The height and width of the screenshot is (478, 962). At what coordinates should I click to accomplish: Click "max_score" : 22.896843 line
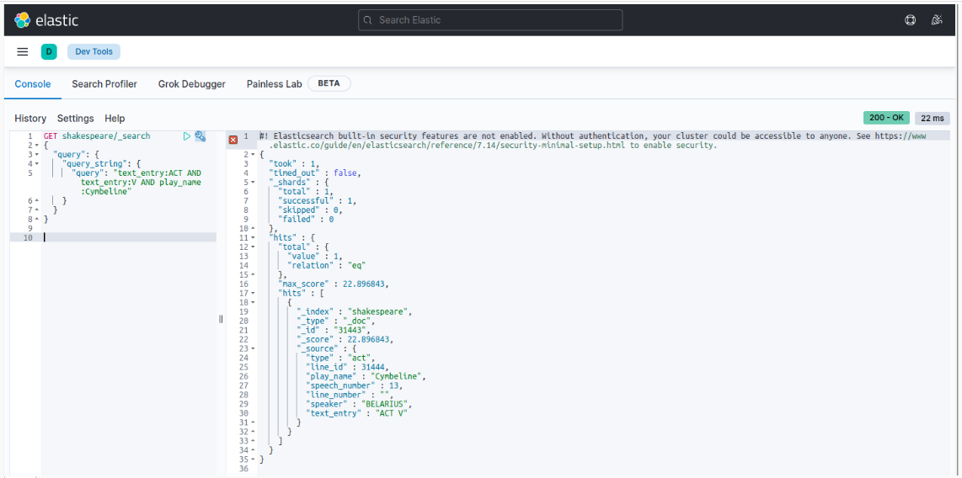334,284
